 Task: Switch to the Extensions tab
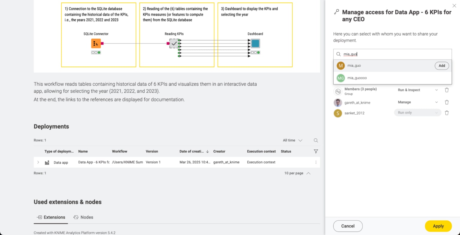tap(51, 217)
